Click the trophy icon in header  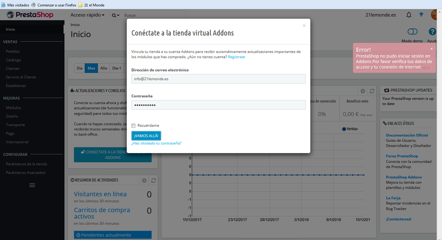click(x=421, y=15)
